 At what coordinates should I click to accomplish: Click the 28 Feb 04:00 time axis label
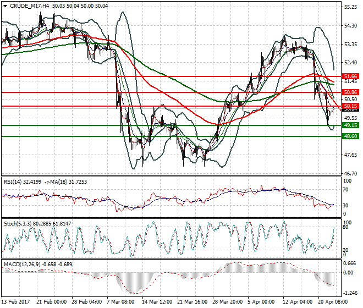[86, 302]
